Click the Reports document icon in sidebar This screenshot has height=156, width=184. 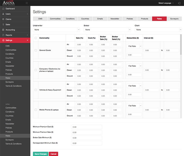click(3, 35)
